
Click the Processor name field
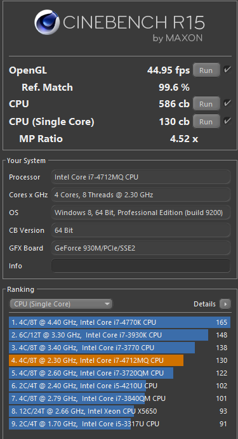(x=141, y=177)
